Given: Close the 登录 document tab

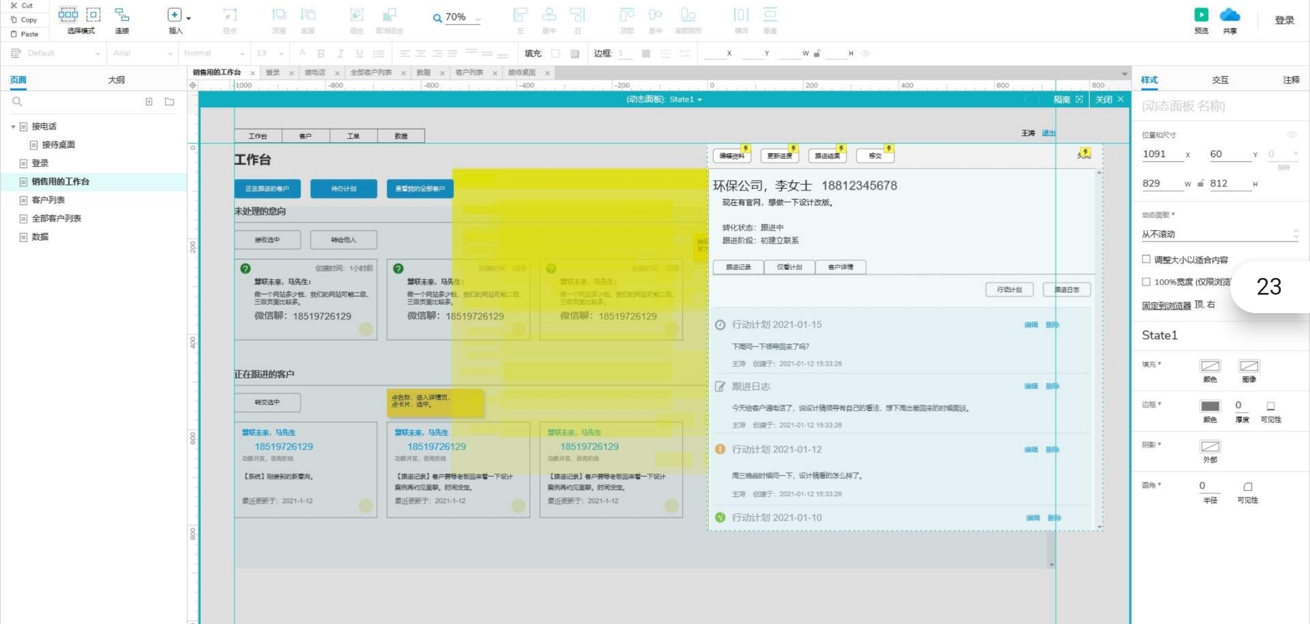Looking at the screenshot, I should pos(291,73).
